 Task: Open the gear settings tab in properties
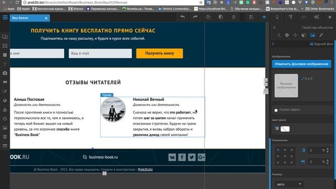[287, 35]
